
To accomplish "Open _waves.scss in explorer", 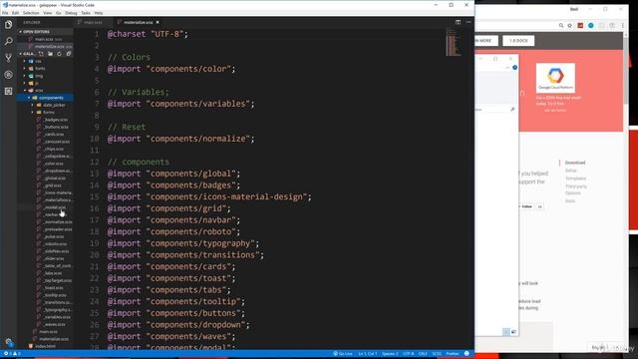I will pyautogui.click(x=55, y=325).
